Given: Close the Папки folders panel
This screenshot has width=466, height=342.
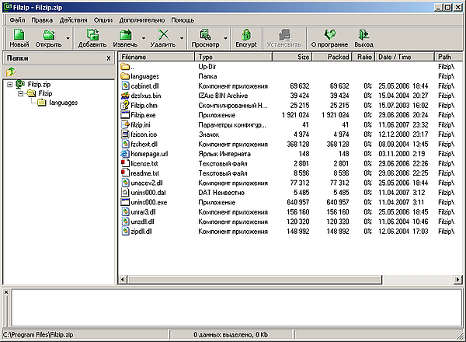Looking at the screenshot, I should coord(108,58).
